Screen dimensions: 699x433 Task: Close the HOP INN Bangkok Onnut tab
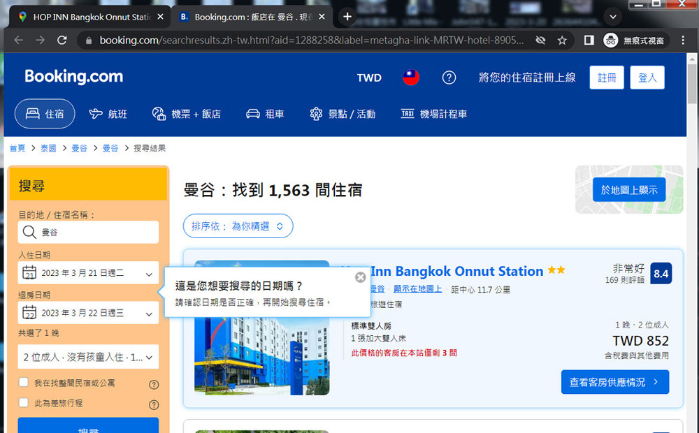click(161, 17)
